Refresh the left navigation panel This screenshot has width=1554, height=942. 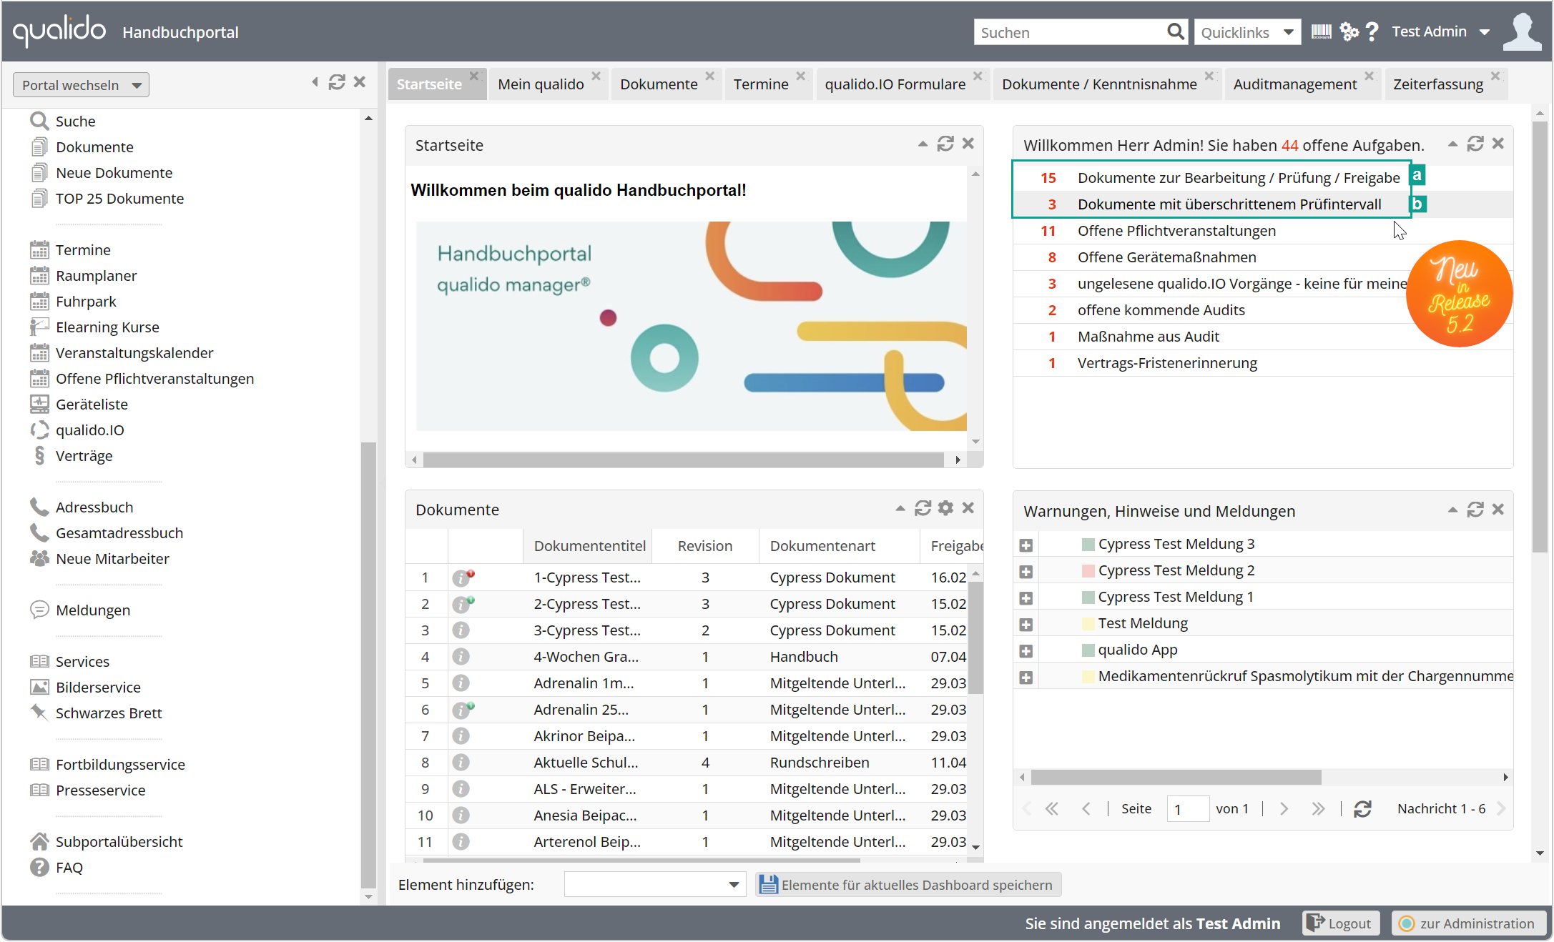point(337,82)
